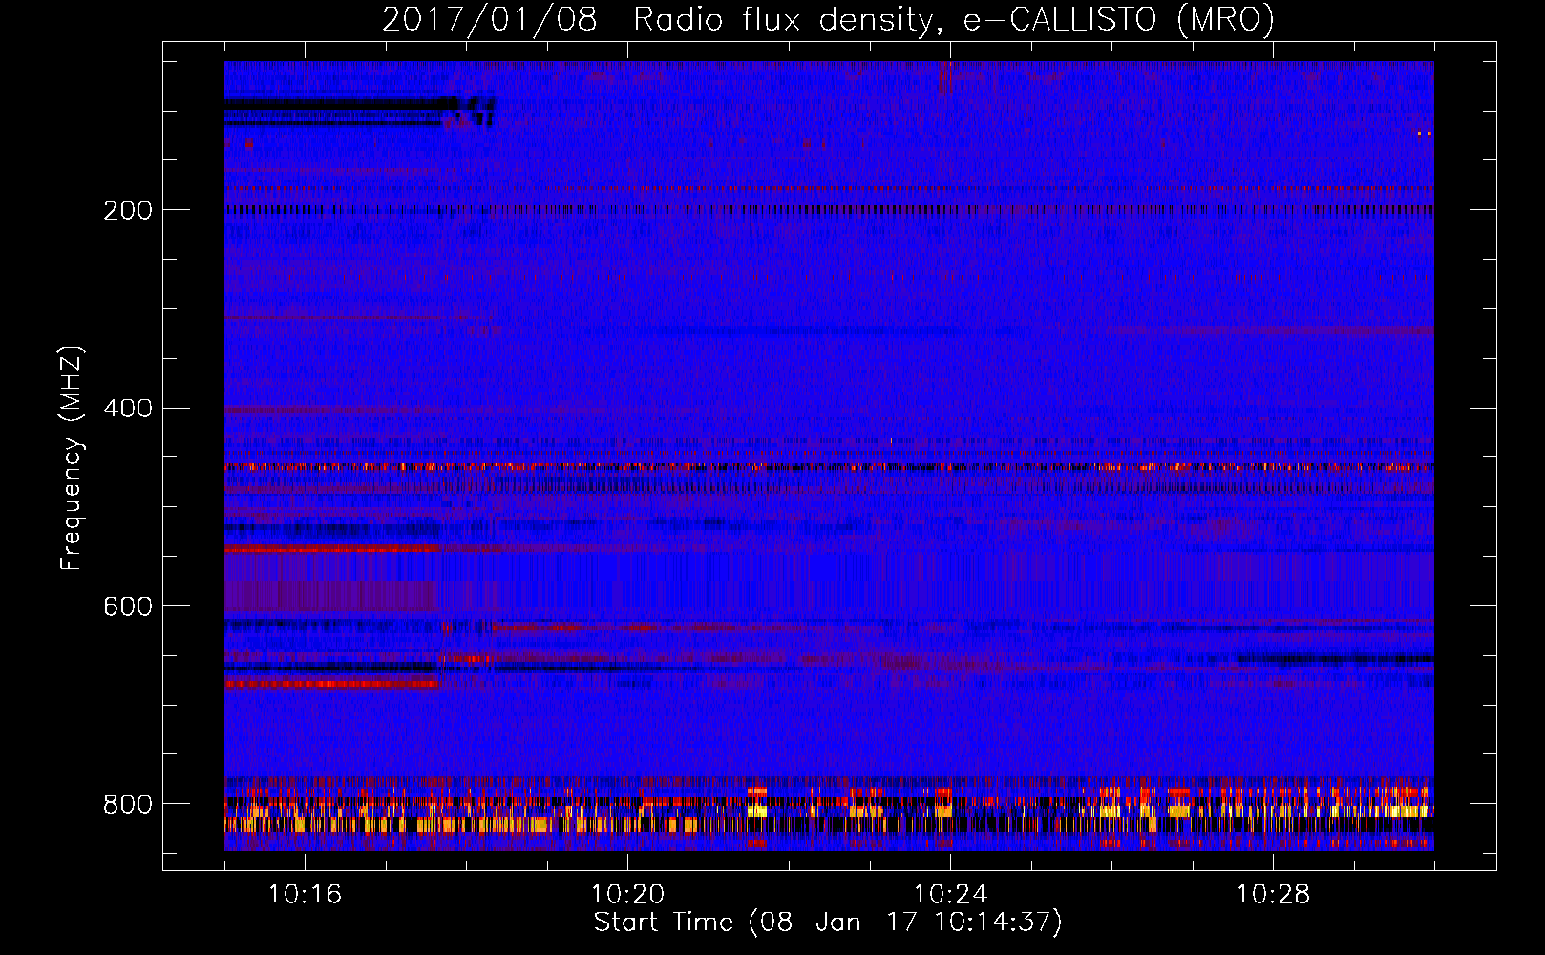Click the plot title "2017/01/08 Radio flux density, e-CALLISTO (MRO)"
1545x955 pixels.
coord(828,19)
